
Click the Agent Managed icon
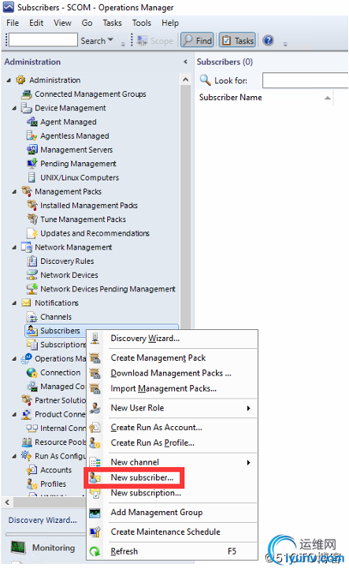32,121
